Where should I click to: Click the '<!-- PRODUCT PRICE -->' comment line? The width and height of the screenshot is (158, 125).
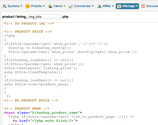click(x=28, y=32)
